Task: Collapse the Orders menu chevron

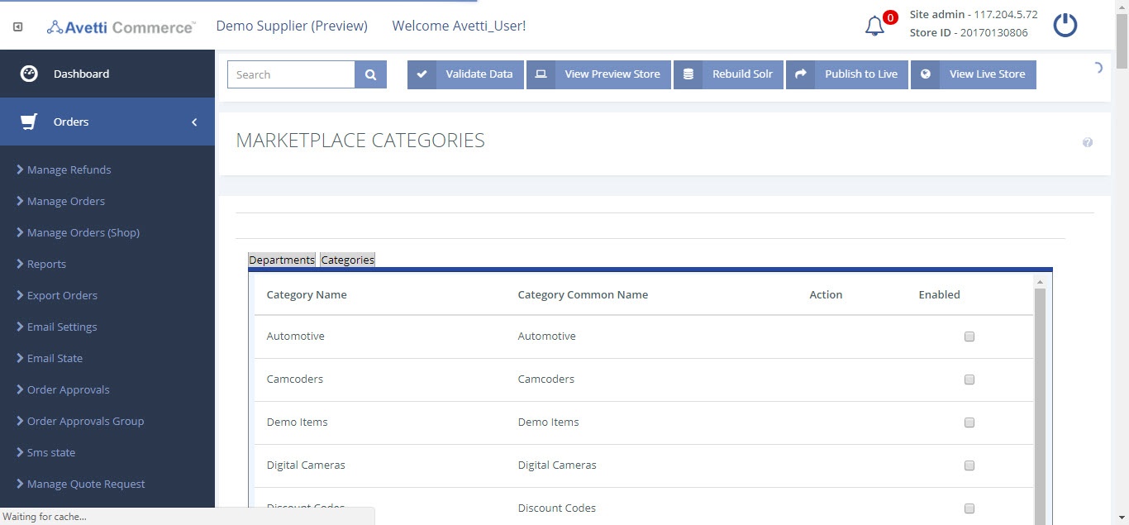Action: 194,122
